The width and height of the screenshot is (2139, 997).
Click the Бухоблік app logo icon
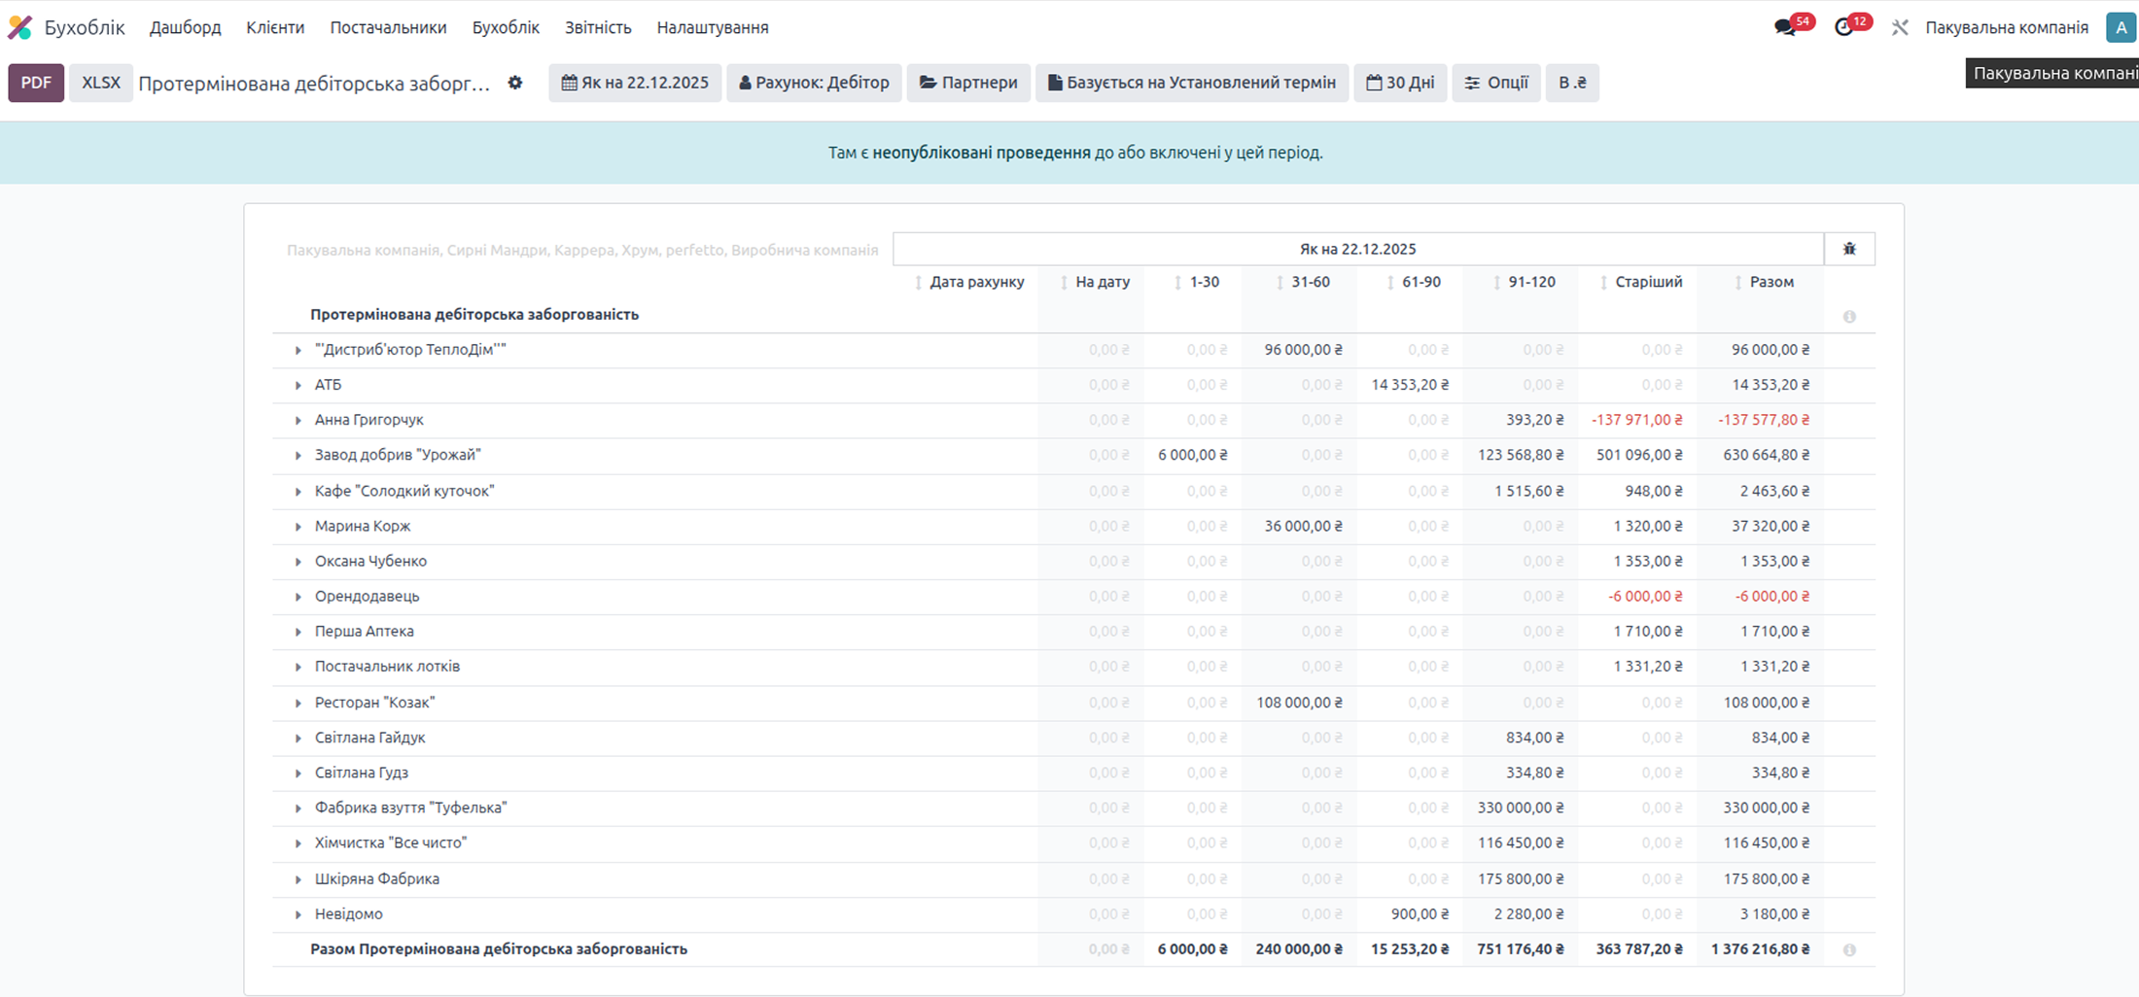[20, 27]
